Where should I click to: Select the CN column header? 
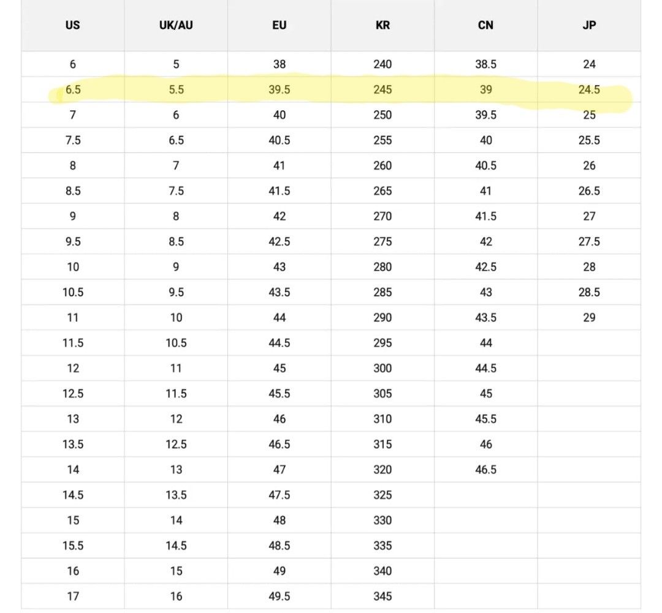485,26
